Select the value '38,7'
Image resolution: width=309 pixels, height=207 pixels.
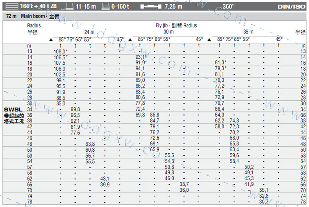184,184
